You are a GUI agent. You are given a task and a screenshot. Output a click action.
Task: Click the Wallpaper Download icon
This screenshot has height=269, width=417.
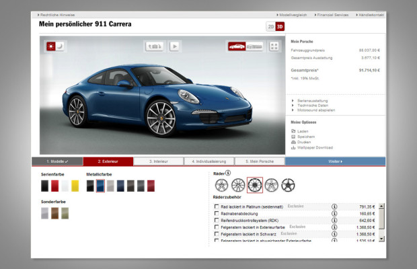click(293, 147)
